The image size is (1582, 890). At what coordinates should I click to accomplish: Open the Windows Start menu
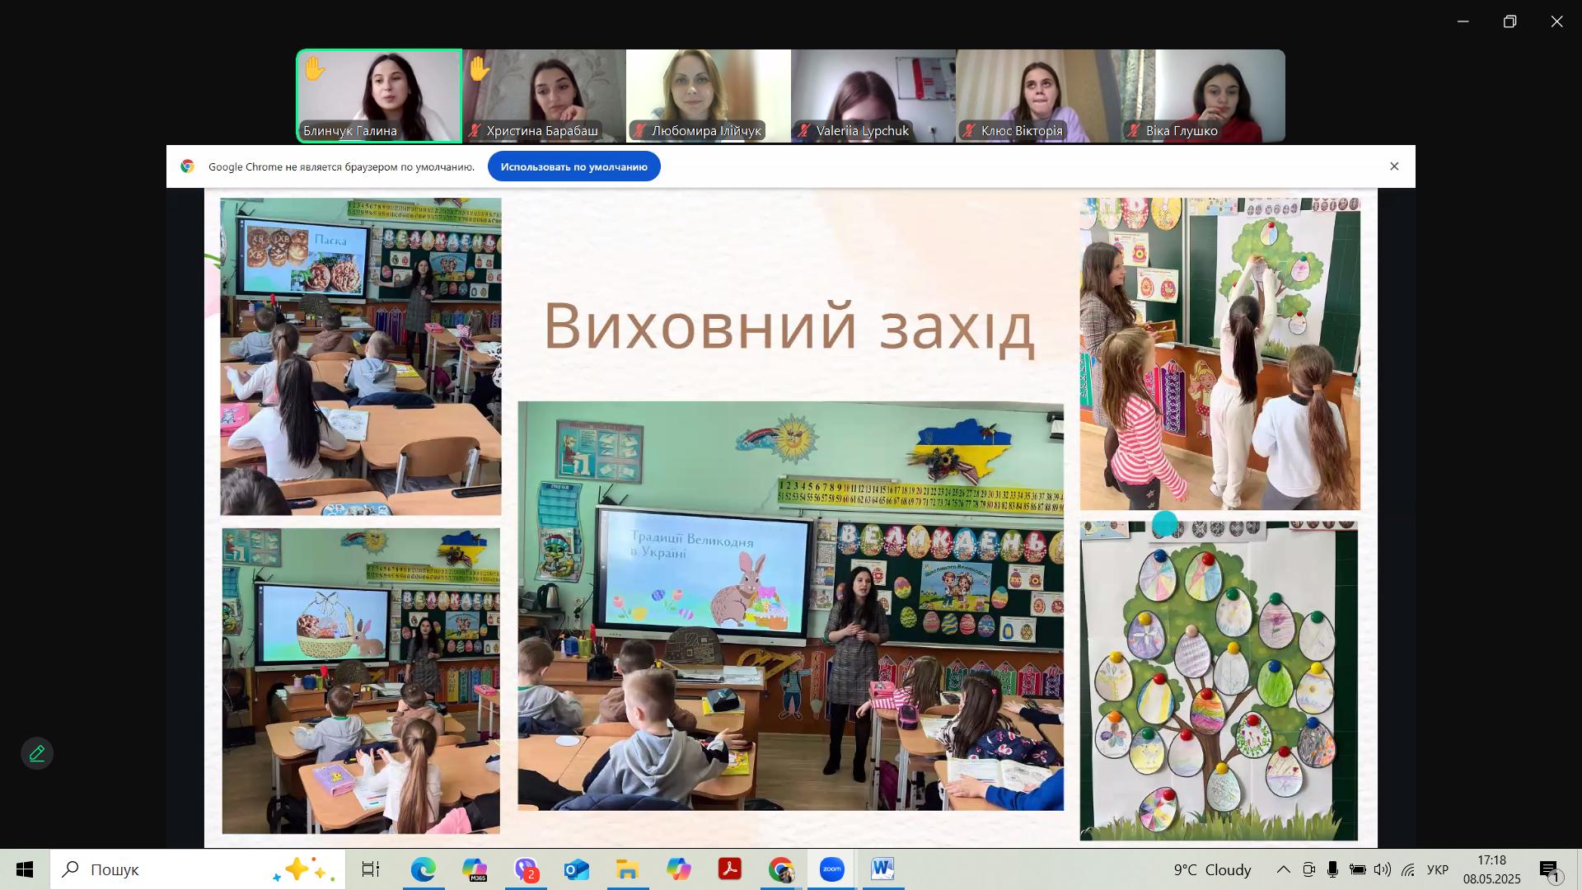(23, 869)
